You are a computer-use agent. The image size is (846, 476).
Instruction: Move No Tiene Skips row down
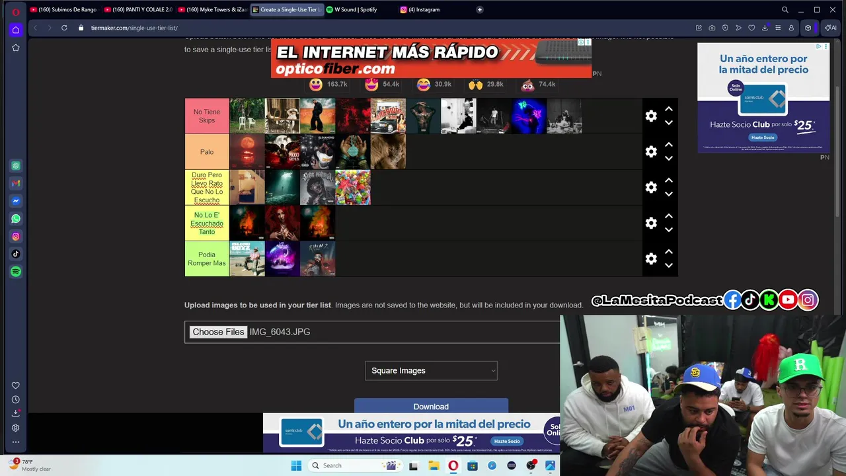[668, 122]
